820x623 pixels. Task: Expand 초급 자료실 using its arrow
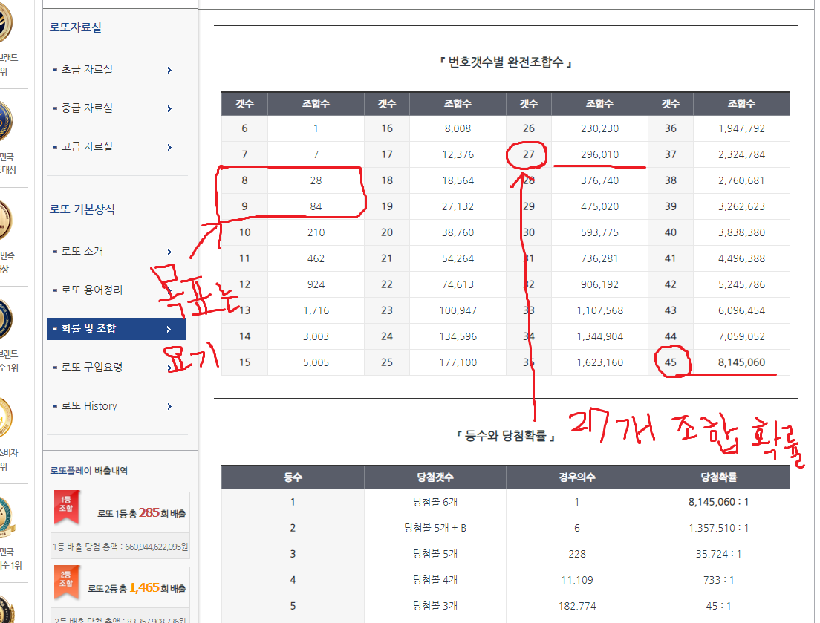tap(169, 70)
